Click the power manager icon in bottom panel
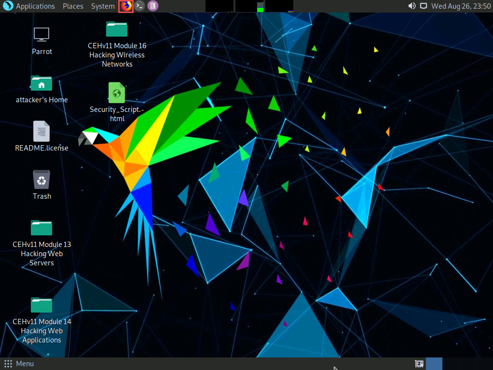The width and height of the screenshot is (493, 370). (419, 364)
